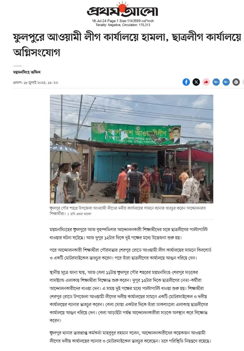This screenshot has width=244, height=351.
Task: Click the paragraph starting পরে আন্দোলনকারী
Action: tap(131, 254)
